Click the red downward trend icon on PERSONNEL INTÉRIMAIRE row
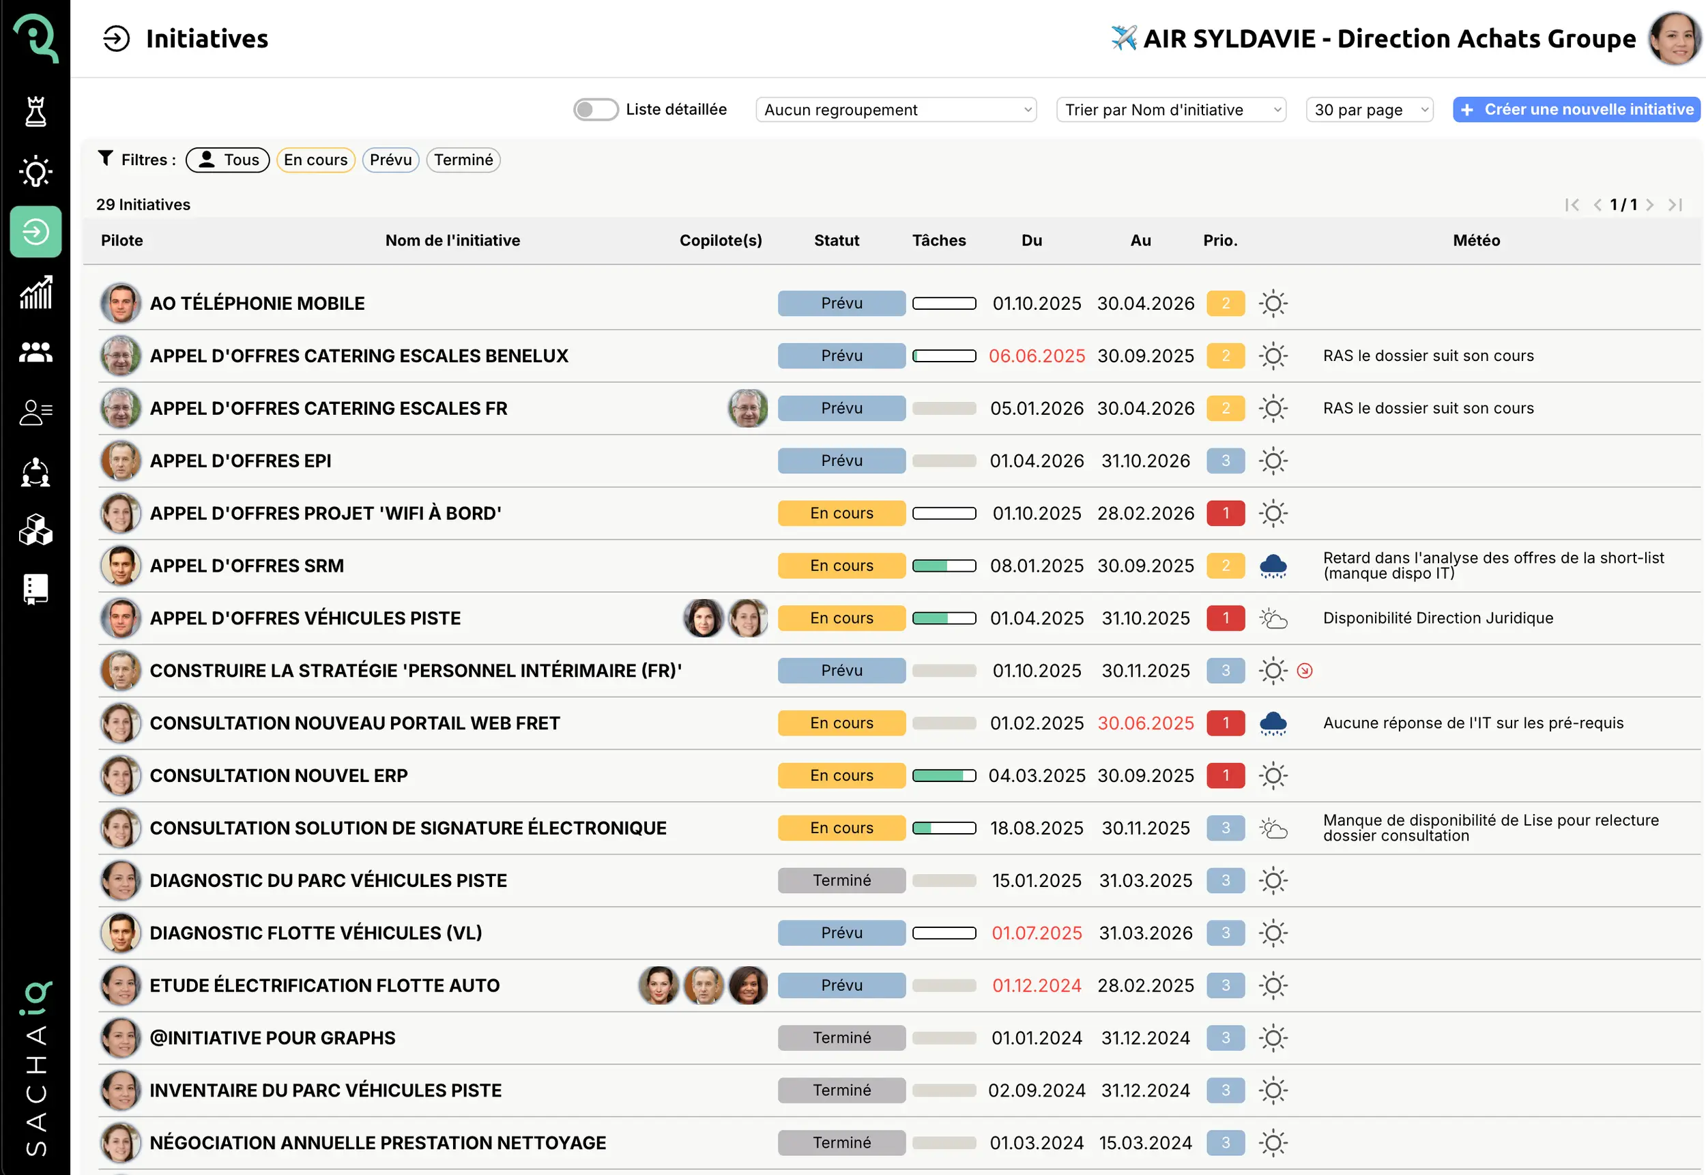Viewport: 1706px width, 1175px height. pyautogui.click(x=1305, y=671)
